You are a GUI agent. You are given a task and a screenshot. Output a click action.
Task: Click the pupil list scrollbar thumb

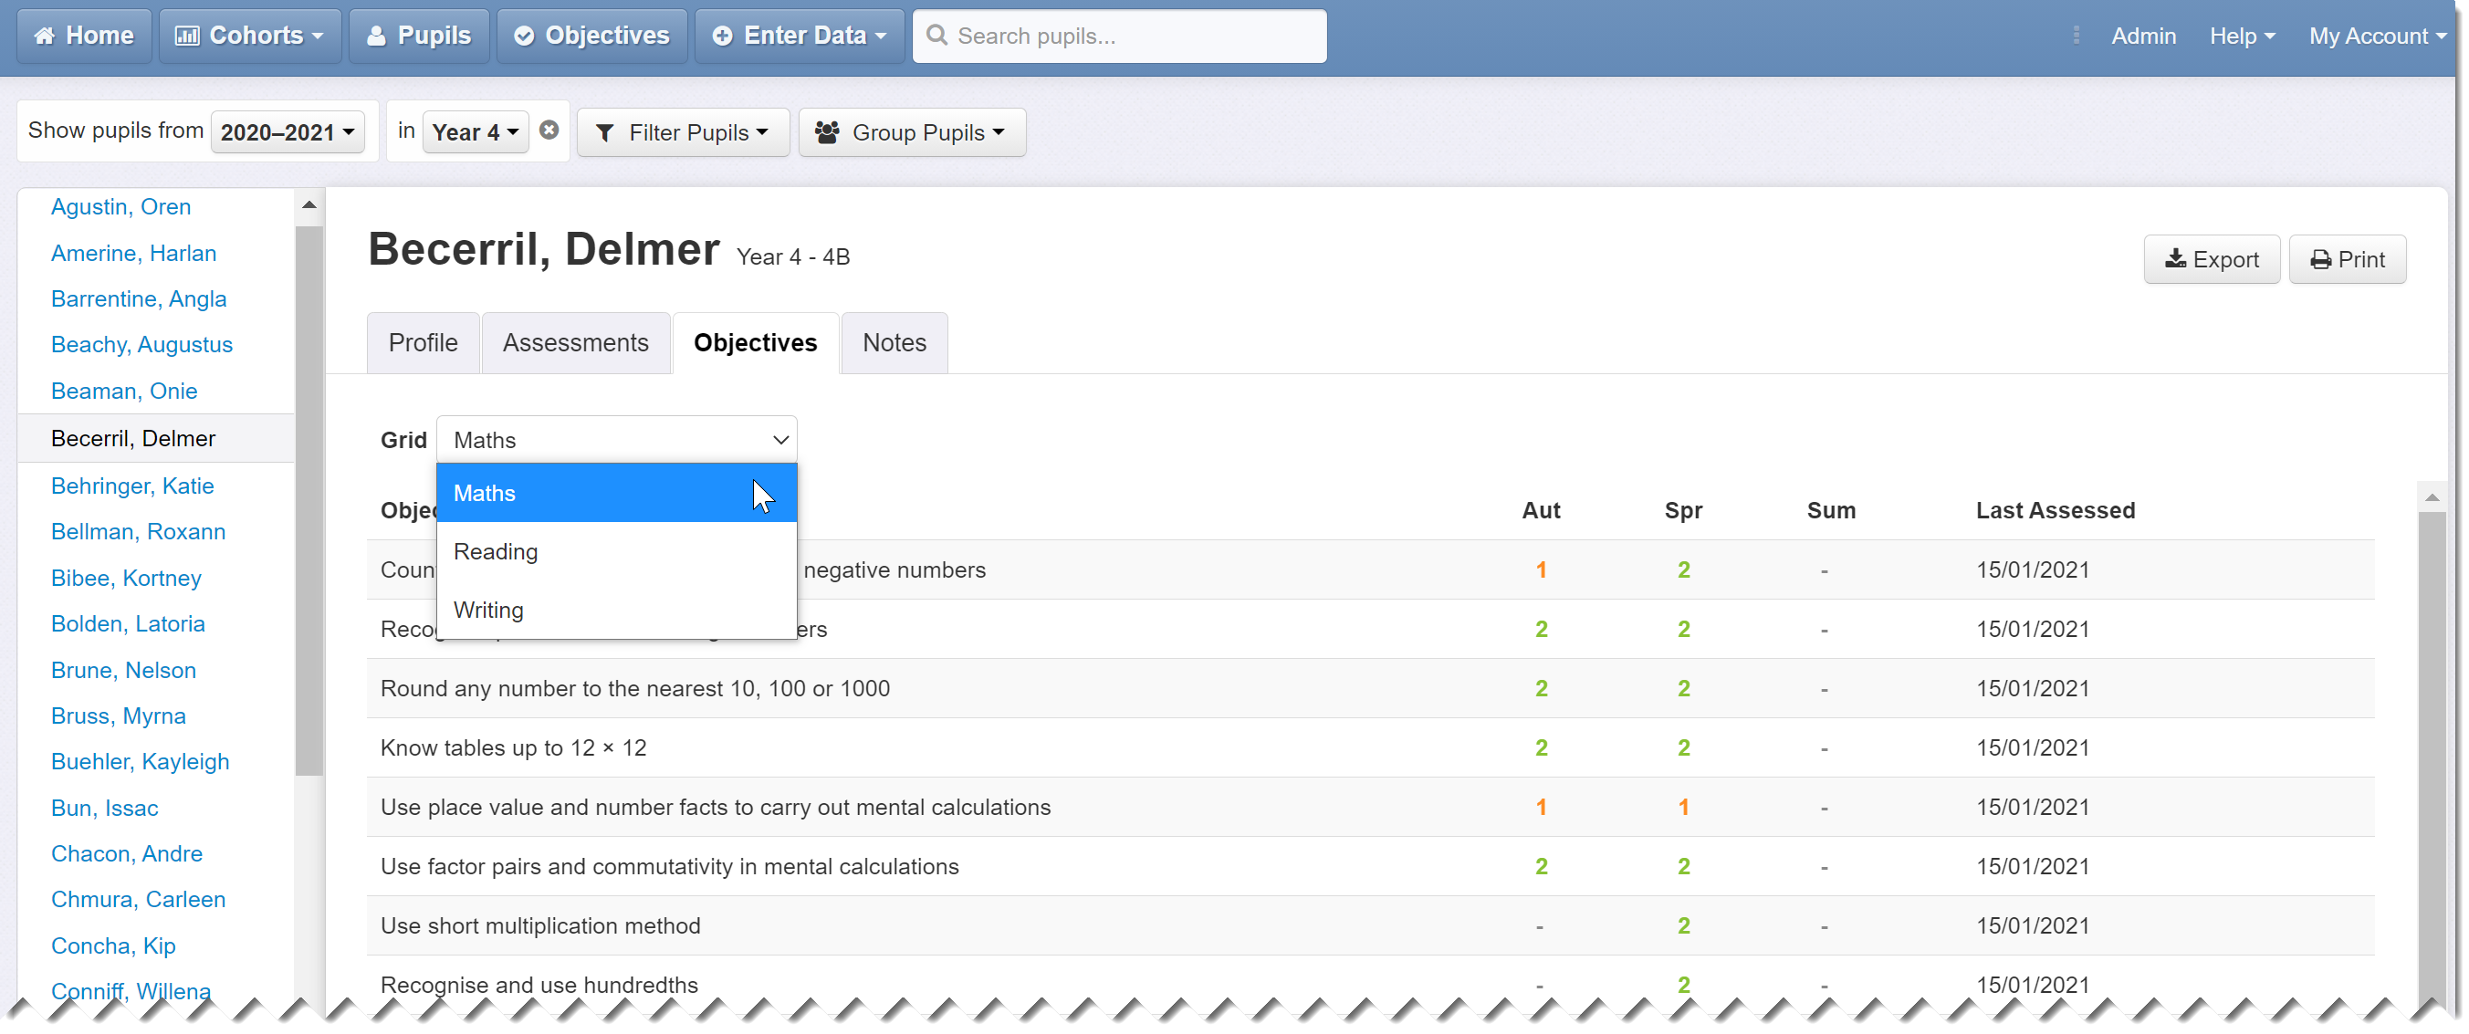tap(309, 499)
